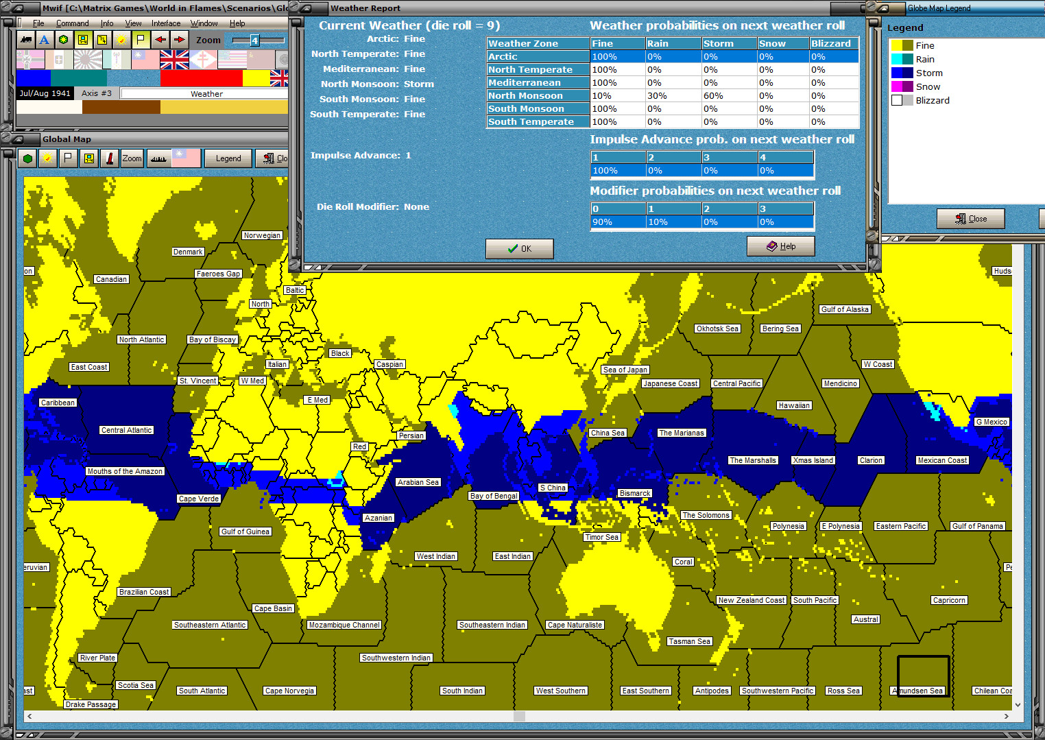This screenshot has width=1045, height=740.
Task: Click the blue letter A toolbar icon
Action: pyautogui.click(x=45, y=40)
